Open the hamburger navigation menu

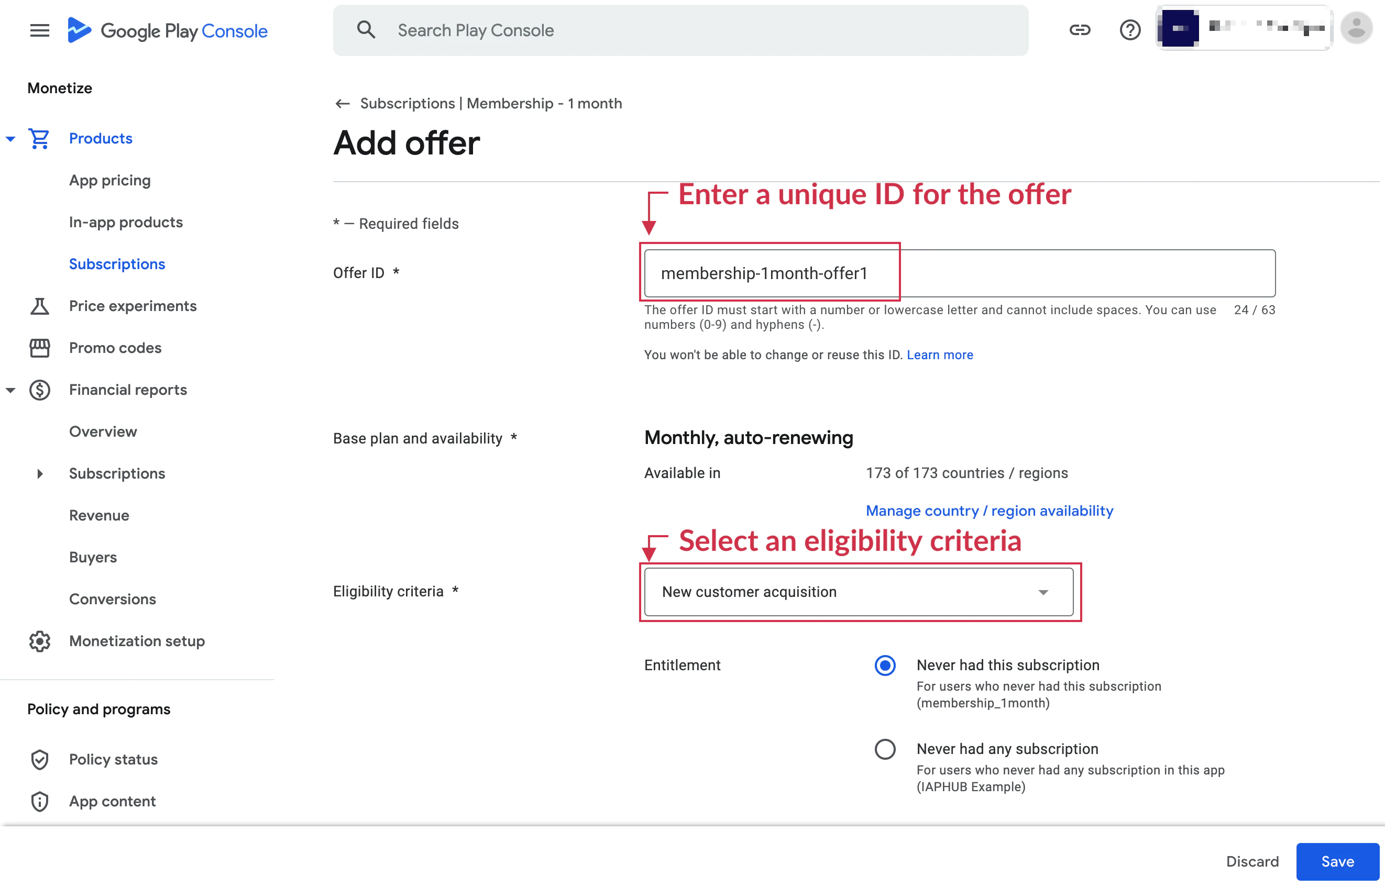coord(39,30)
